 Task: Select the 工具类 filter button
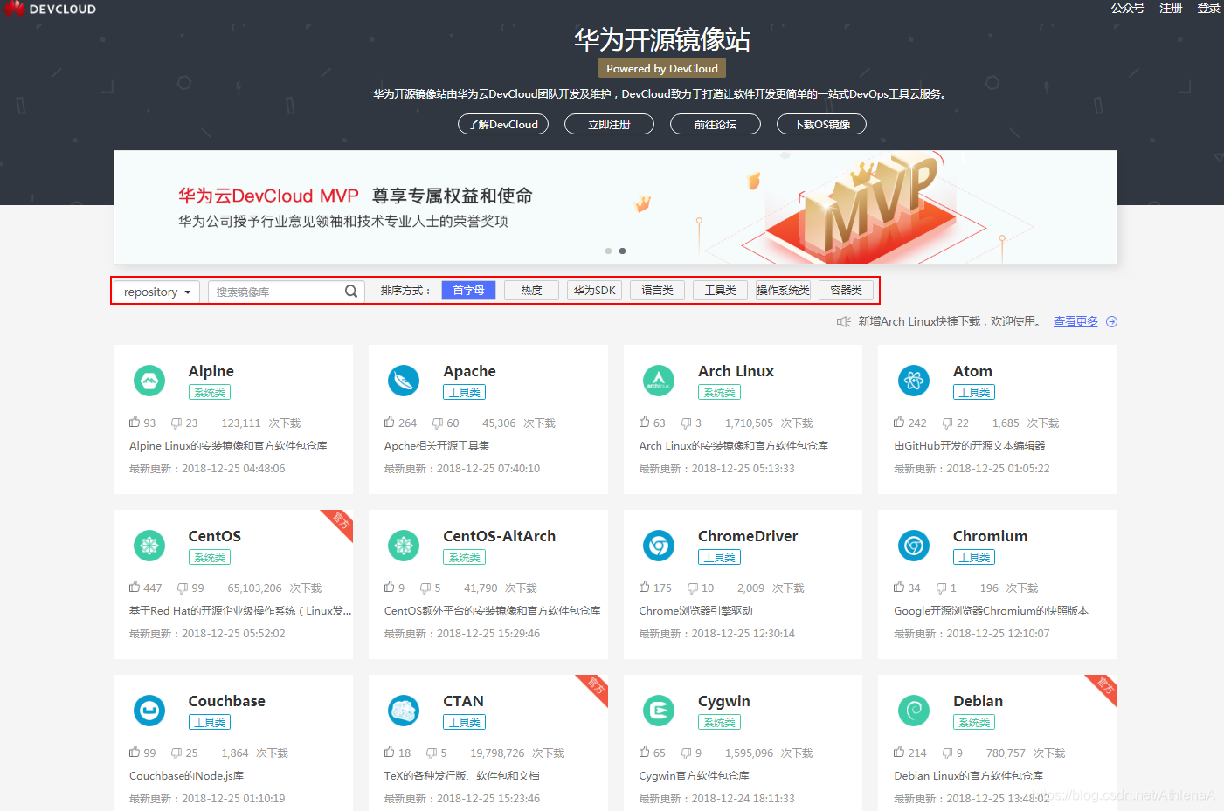(720, 290)
